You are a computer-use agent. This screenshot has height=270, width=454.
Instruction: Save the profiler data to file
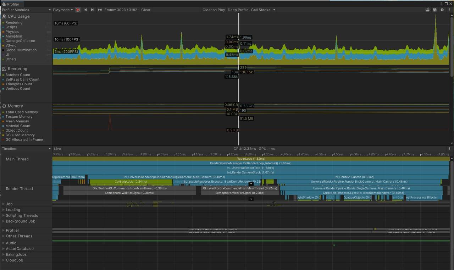pyautogui.click(x=435, y=10)
